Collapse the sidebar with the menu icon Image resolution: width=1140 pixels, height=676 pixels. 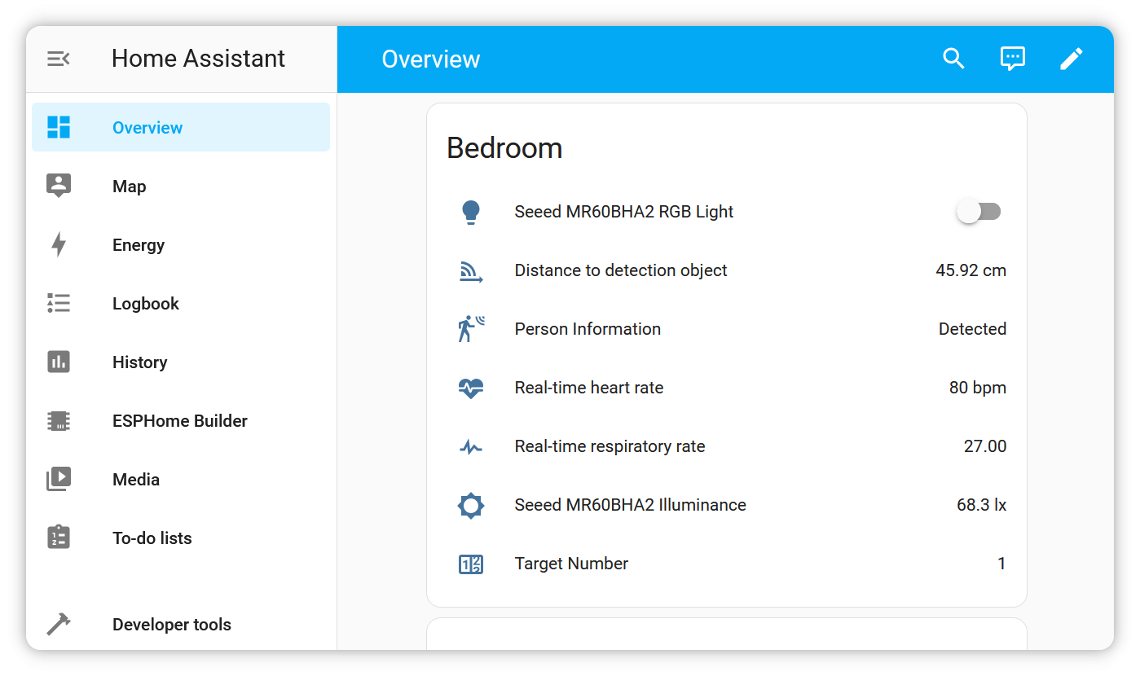tap(59, 59)
